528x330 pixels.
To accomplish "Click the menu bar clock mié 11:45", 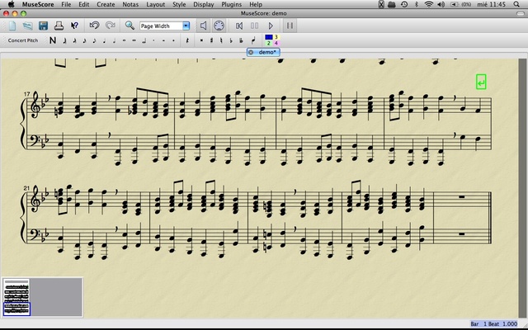I will point(491,4).
